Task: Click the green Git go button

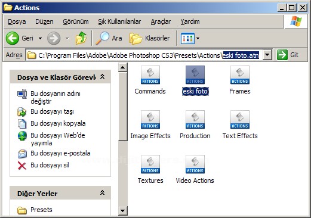Action: [x=288, y=55]
